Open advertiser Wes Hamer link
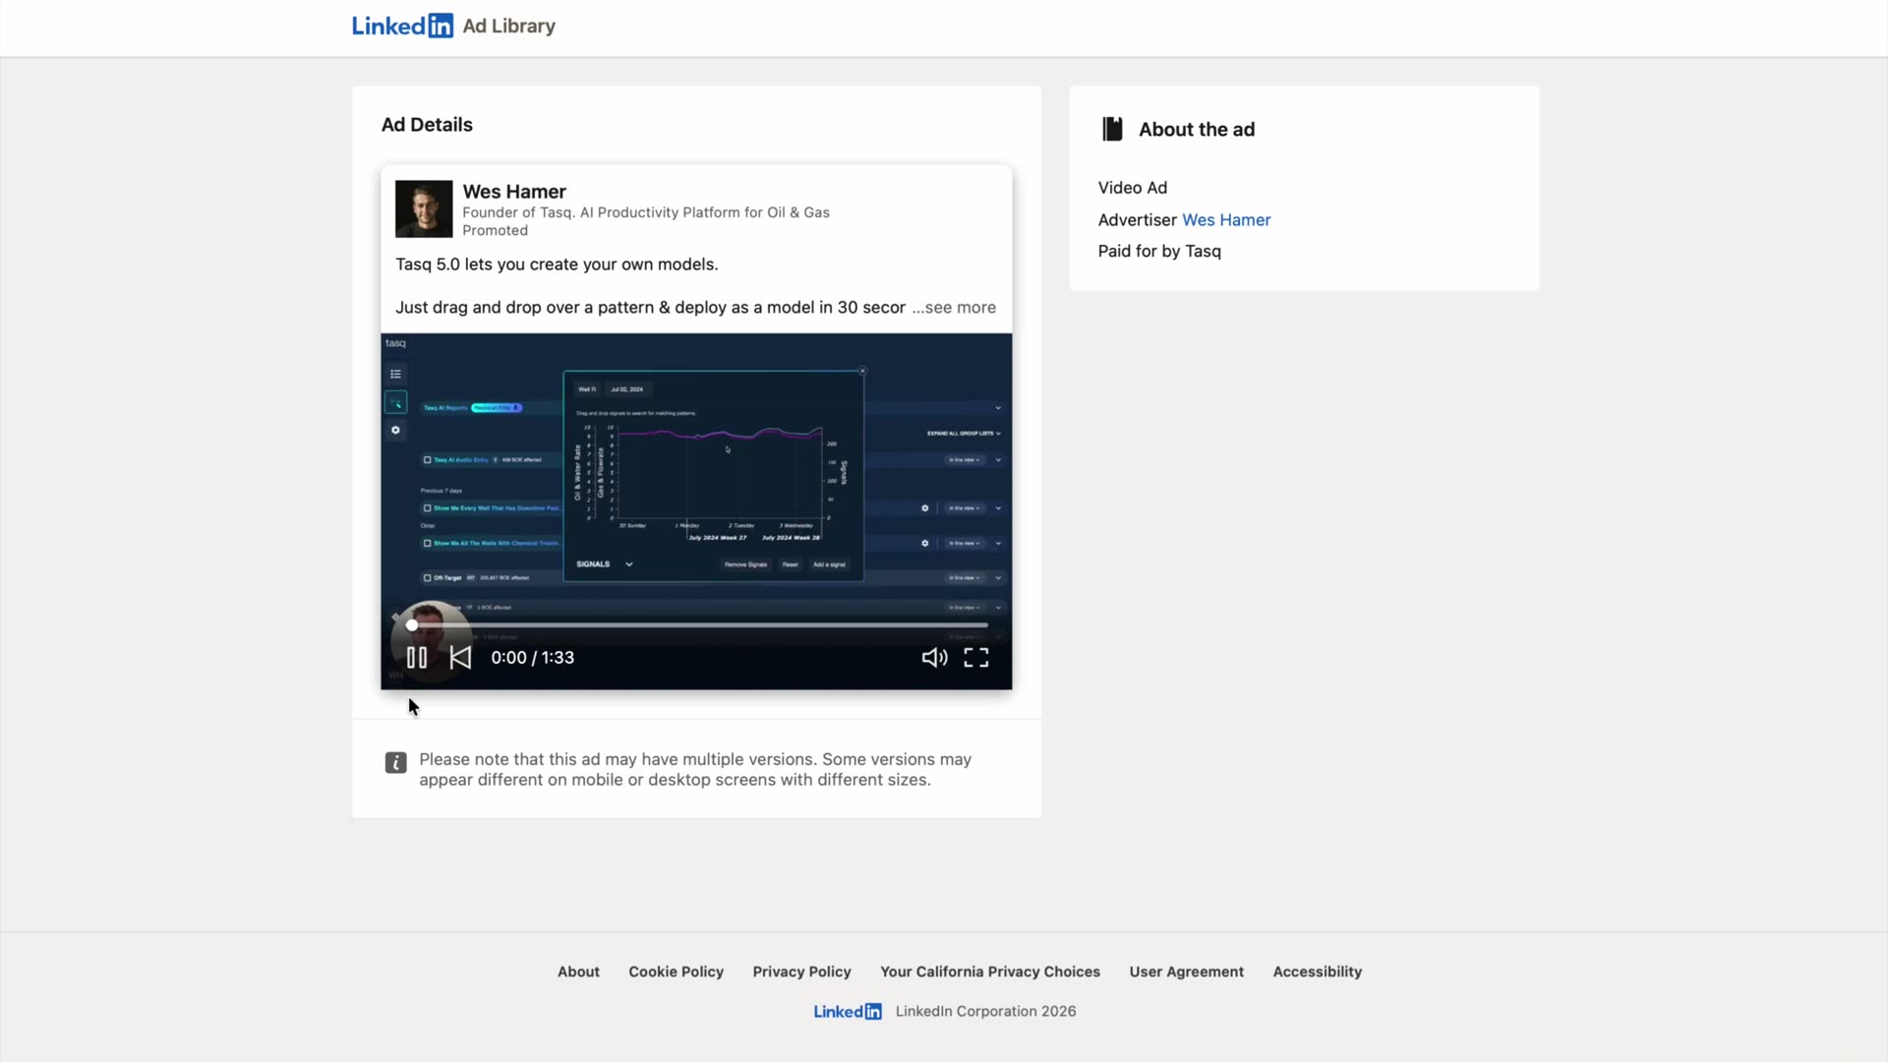Image resolution: width=1888 pixels, height=1062 pixels. 1226,219
